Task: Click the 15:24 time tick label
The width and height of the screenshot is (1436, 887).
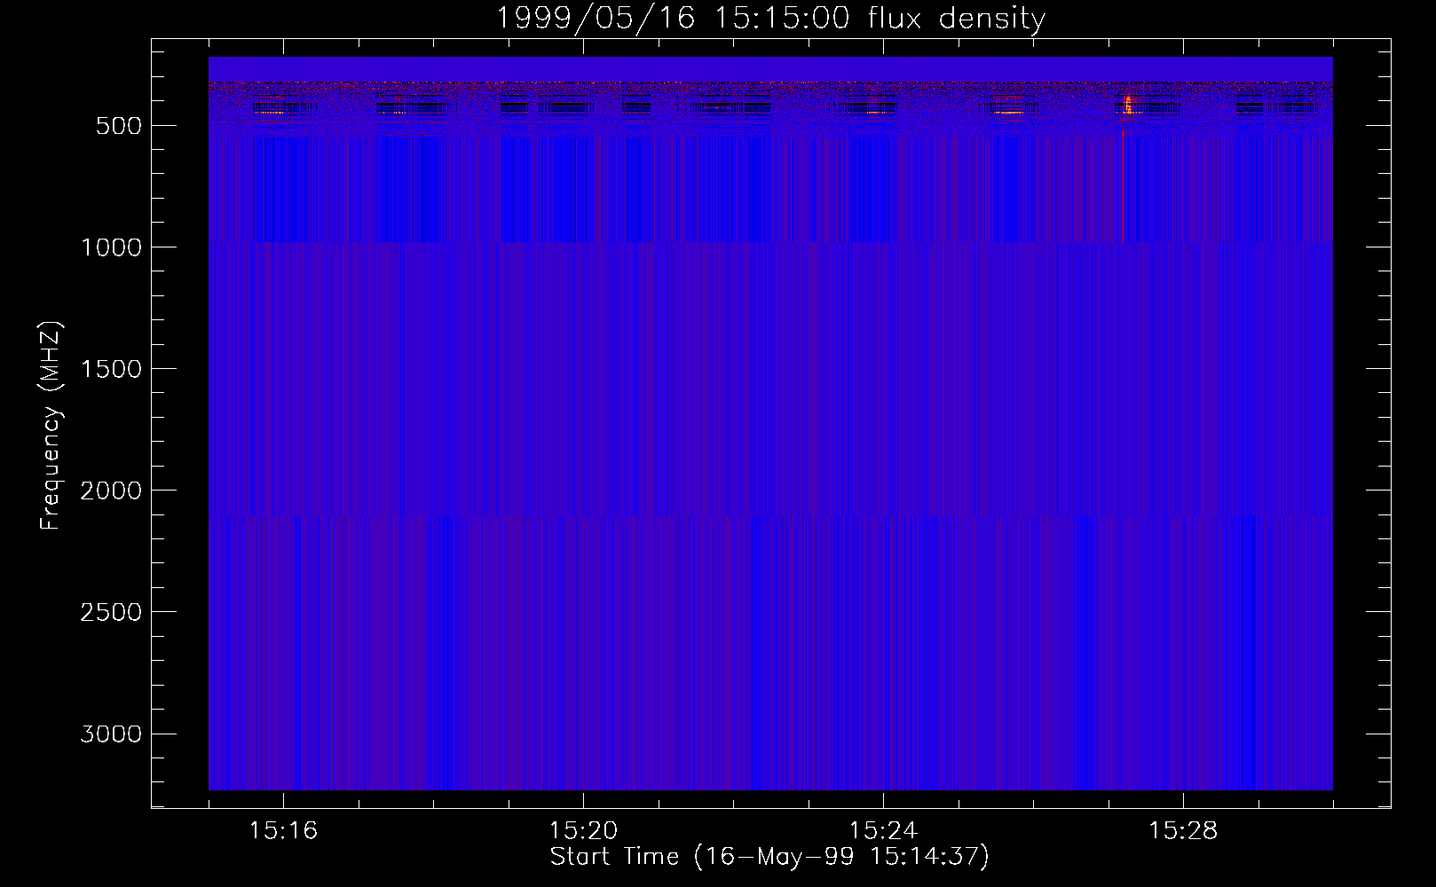Action: pos(883,831)
